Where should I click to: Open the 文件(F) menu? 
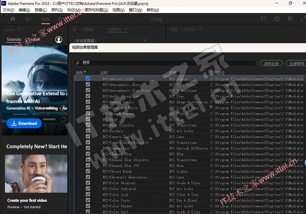[8, 10]
